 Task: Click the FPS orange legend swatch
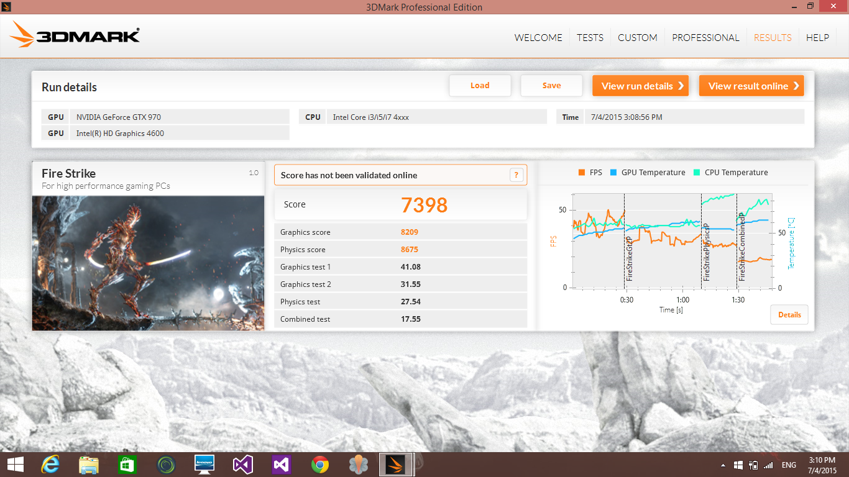pos(582,173)
